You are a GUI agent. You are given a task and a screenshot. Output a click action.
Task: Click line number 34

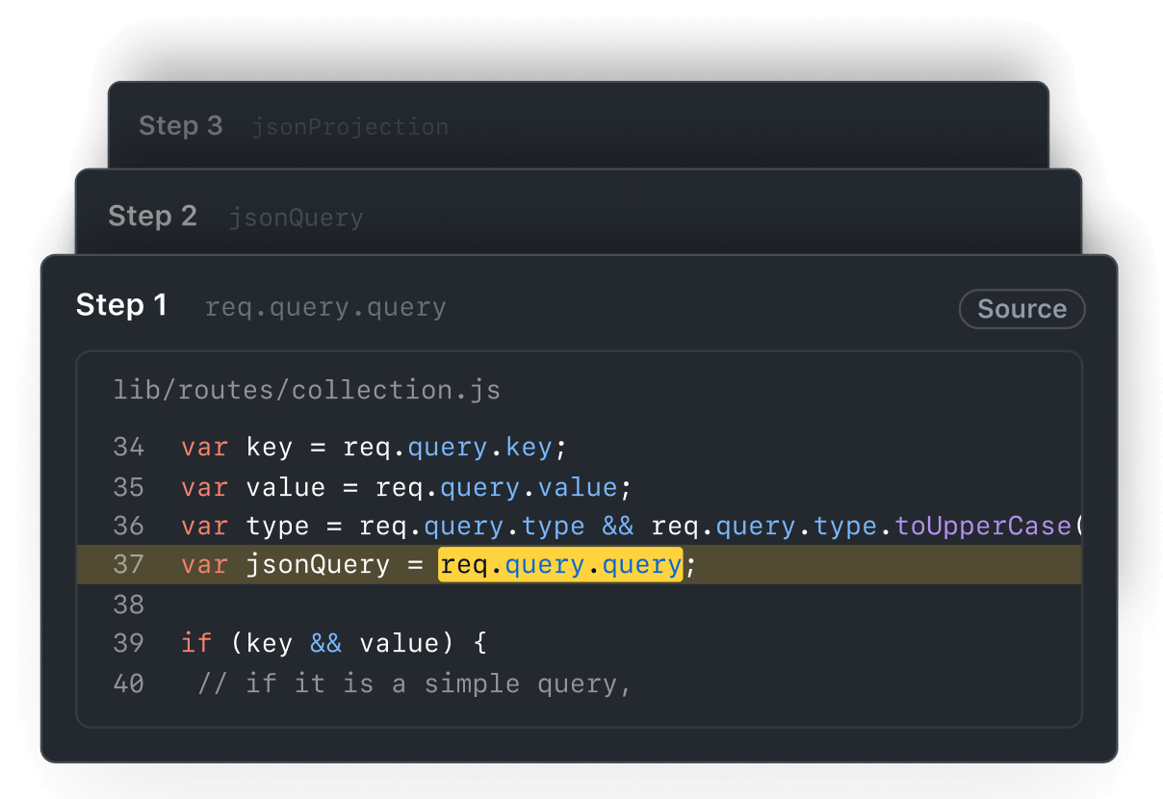pos(129,447)
